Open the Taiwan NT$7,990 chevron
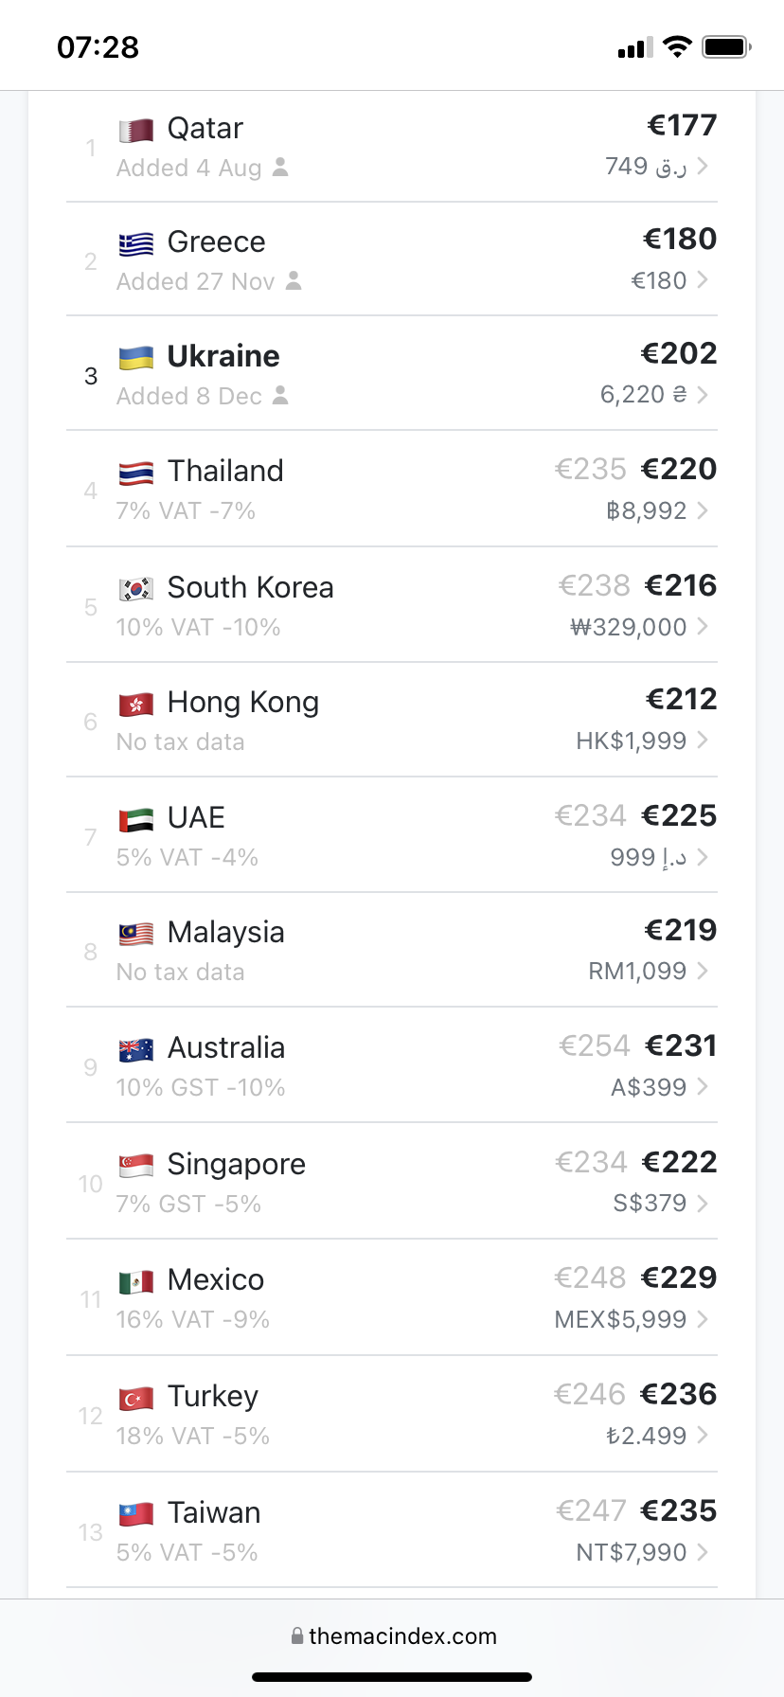Viewport: 784px width, 1697px height. [x=703, y=1552]
